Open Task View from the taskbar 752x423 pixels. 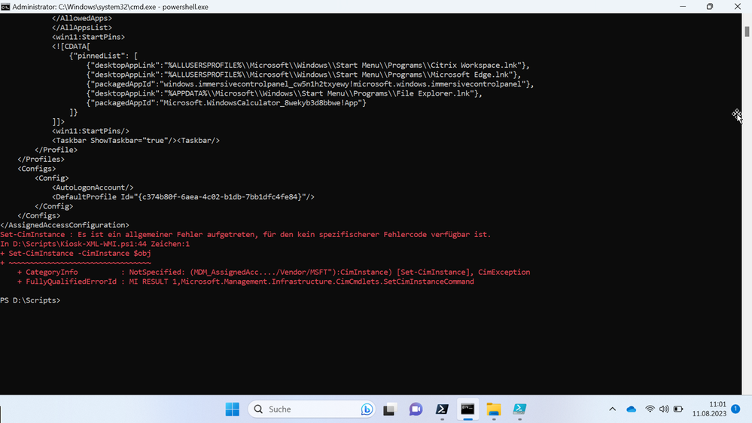pyautogui.click(x=389, y=409)
